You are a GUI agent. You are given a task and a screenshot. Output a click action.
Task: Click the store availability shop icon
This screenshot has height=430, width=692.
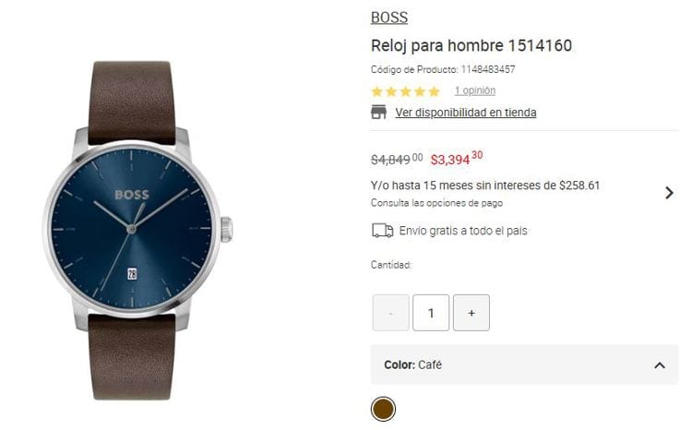pos(378,113)
